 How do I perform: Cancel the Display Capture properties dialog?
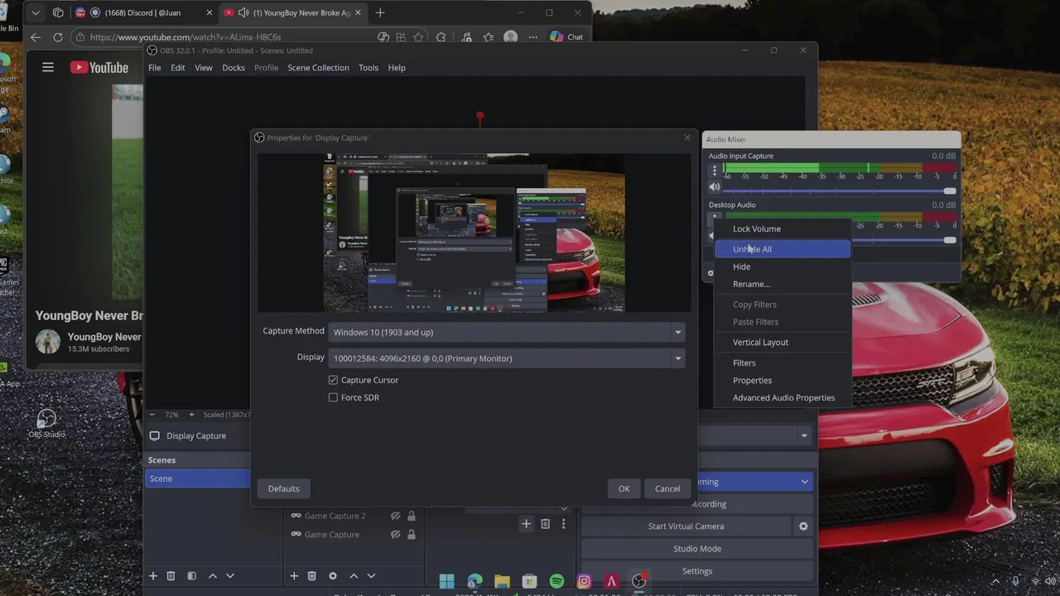667,488
